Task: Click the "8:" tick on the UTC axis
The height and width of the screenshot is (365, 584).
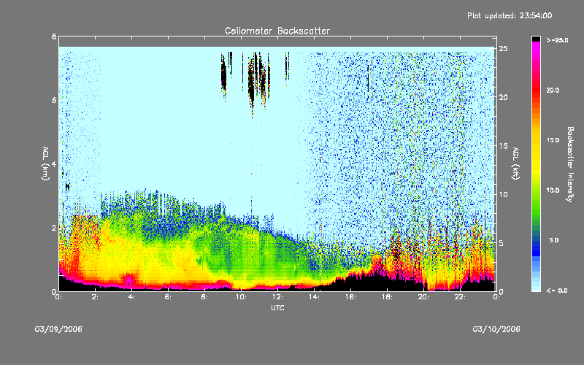Action: pos(204,297)
